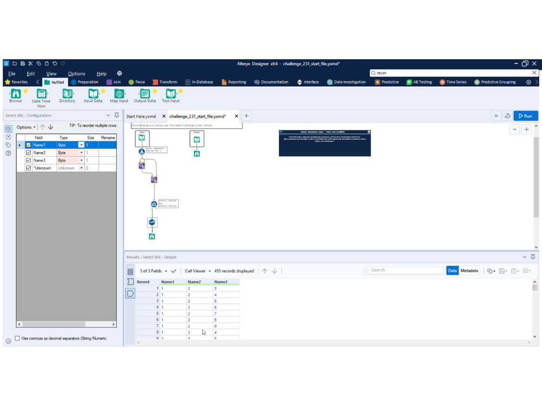This screenshot has width=542, height=406.
Task: Open the workflow history clock icon
Action: 507,116
